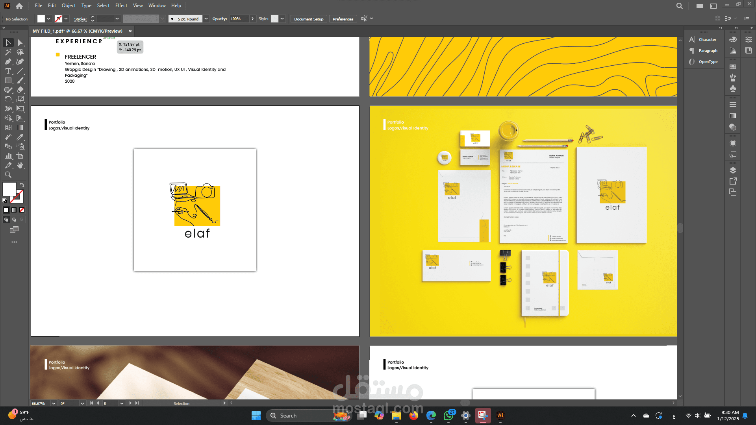The height and width of the screenshot is (425, 756).
Task: Select the Line Segment tool
Action: [20, 71]
